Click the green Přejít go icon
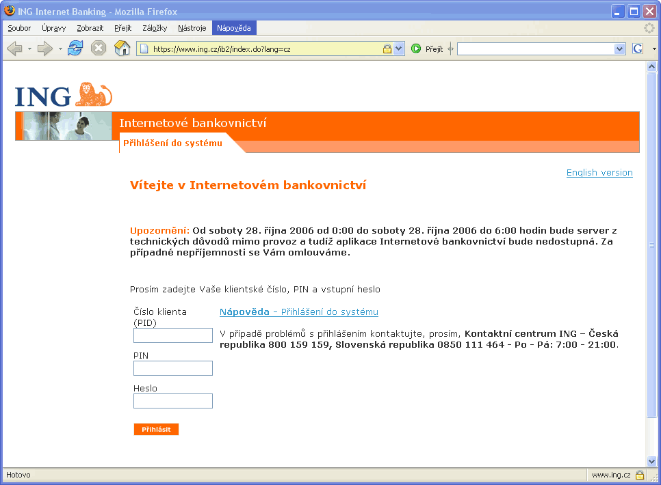The height and width of the screenshot is (485, 661). [x=416, y=48]
